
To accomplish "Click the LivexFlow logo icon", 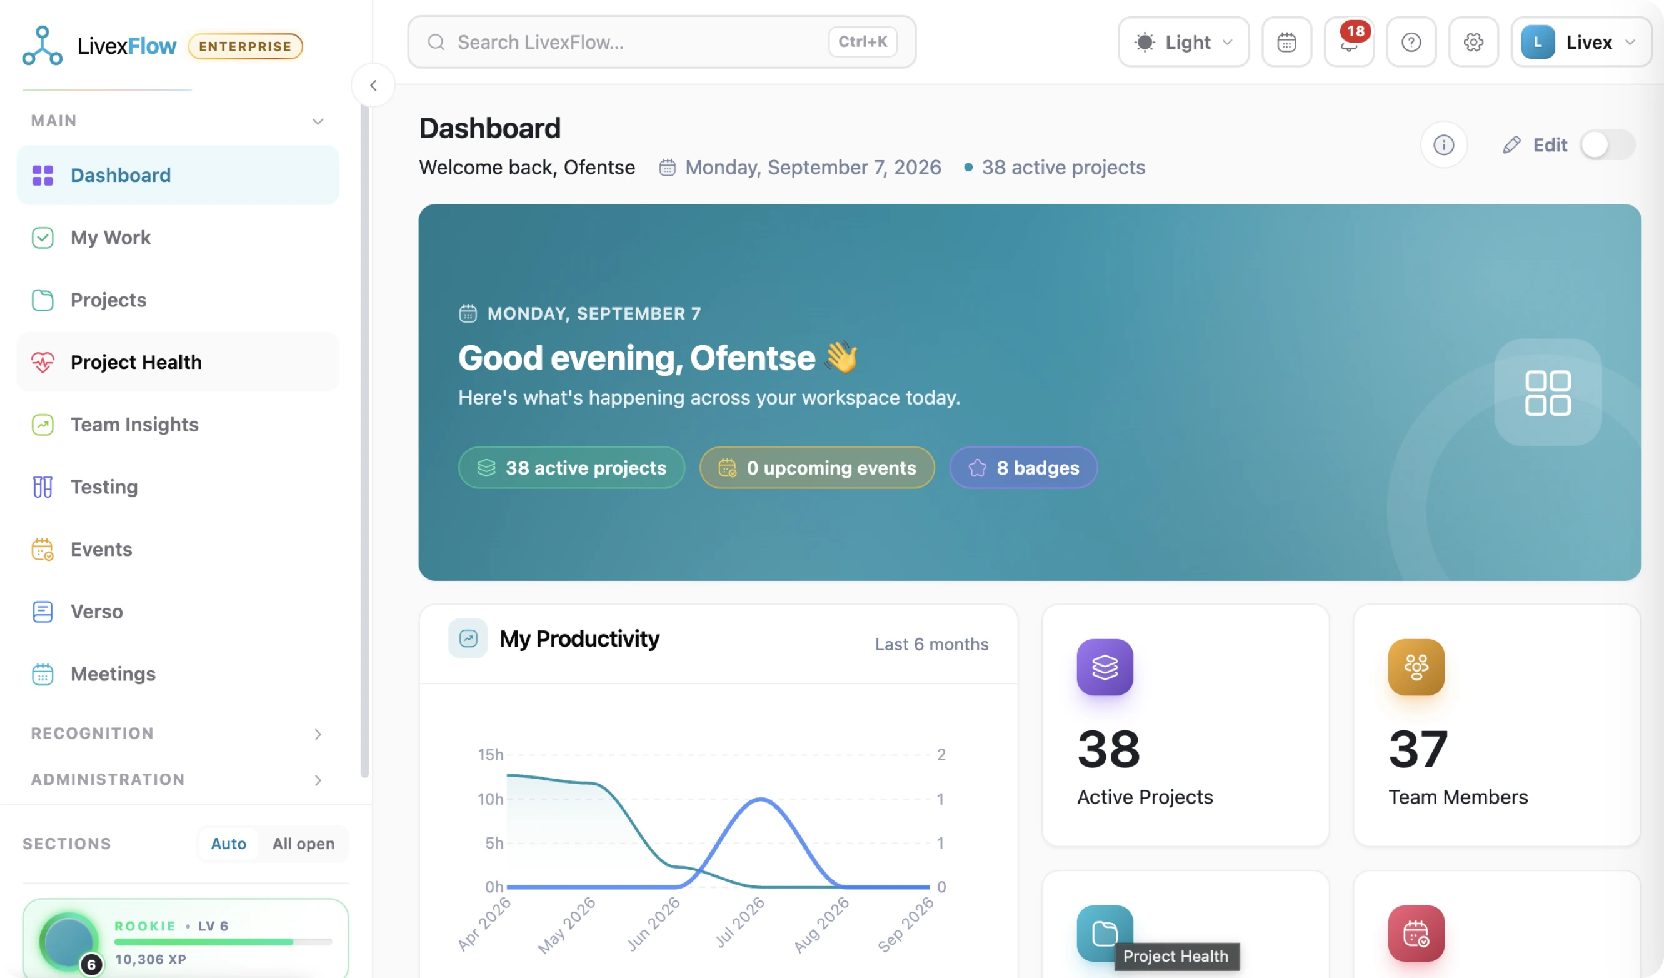I will click(x=43, y=45).
